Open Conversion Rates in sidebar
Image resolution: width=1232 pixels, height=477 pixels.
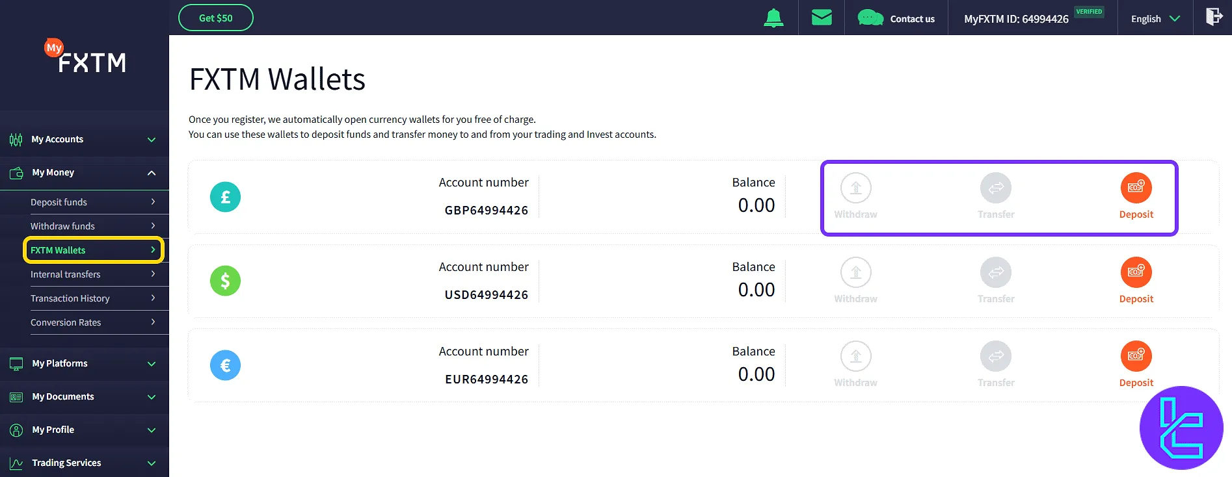(x=66, y=322)
